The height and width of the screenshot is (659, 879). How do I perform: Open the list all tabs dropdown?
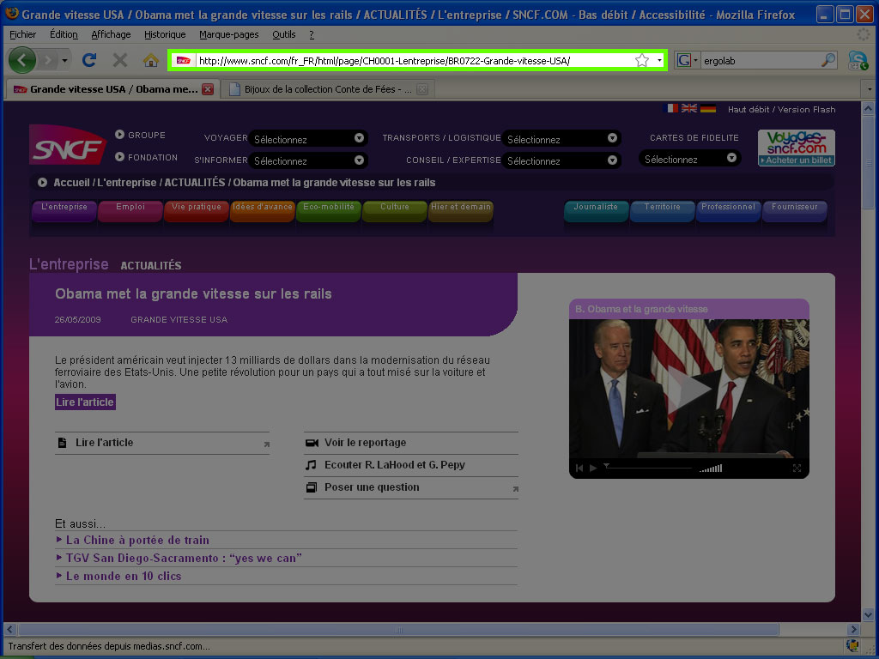click(x=870, y=89)
